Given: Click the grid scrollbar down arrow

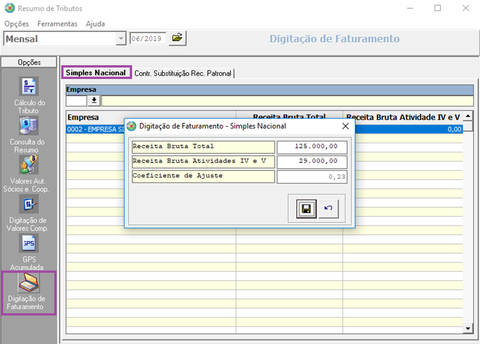Looking at the screenshot, I should 468,328.
